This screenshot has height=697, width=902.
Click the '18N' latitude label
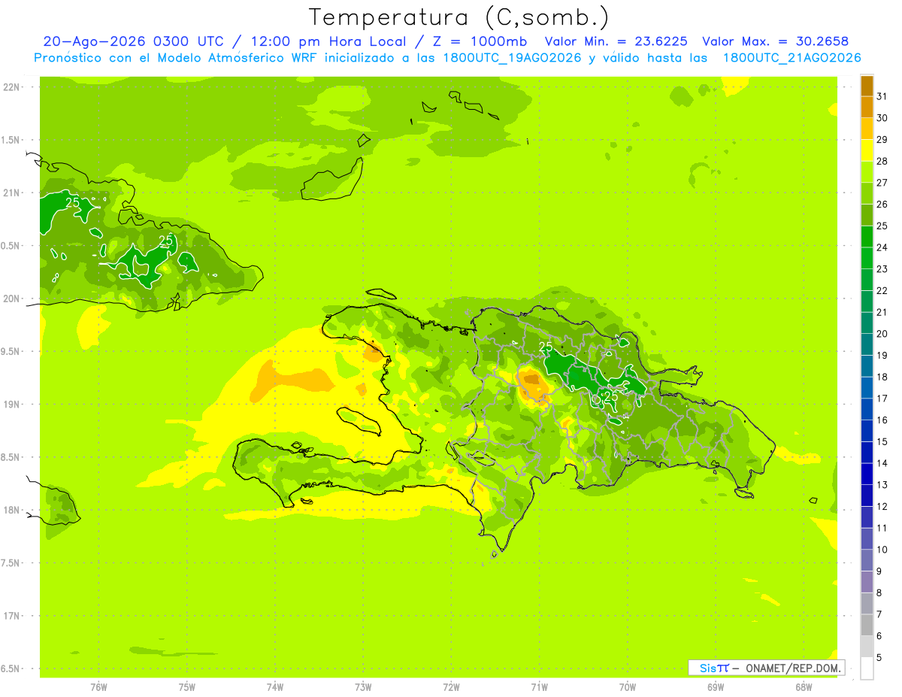tap(12, 510)
